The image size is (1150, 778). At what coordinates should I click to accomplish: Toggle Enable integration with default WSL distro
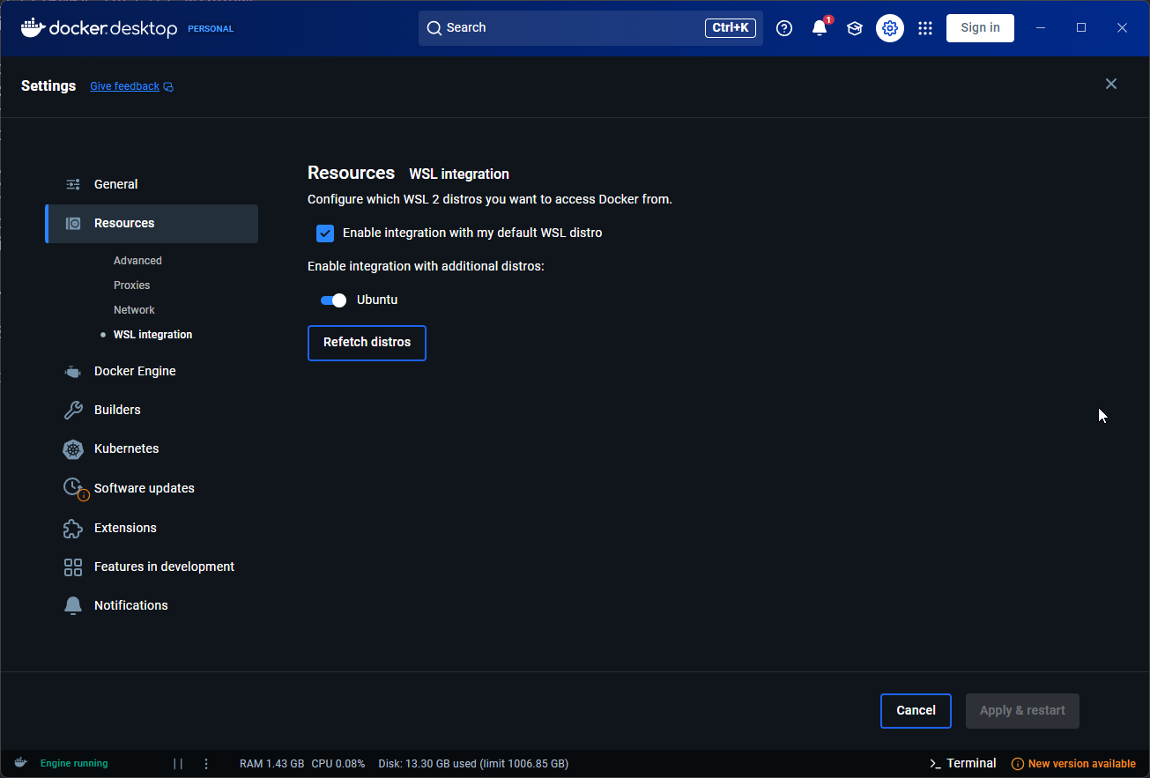[x=325, y=233]
